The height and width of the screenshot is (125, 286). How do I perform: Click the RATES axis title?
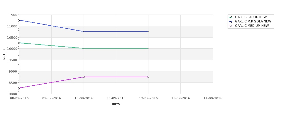click(x=4, y=54)
